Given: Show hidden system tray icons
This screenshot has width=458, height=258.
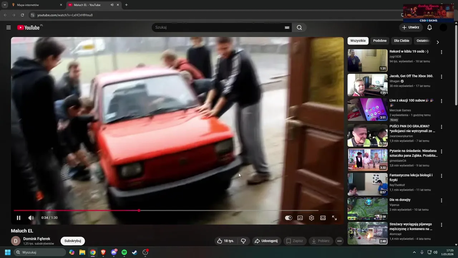Looking at the screenshot, I should pyautogui.click(x=414, y=252).
